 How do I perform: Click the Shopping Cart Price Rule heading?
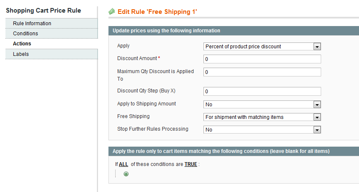tap(43, 11)
